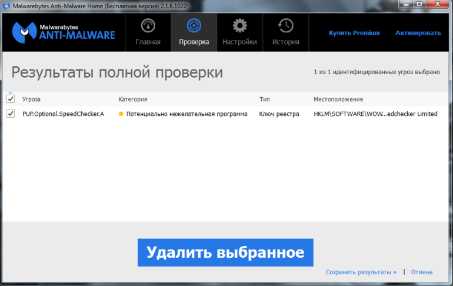Sort by the Угроза column header
Image resolution: width=453 pixels, height=286 pixels.
[32, 99]
